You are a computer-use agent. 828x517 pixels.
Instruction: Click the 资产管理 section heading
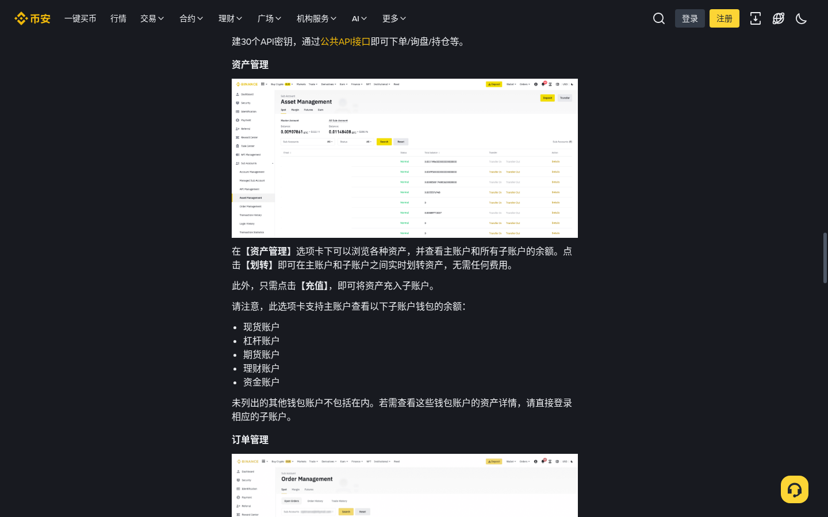click(250, 64)
